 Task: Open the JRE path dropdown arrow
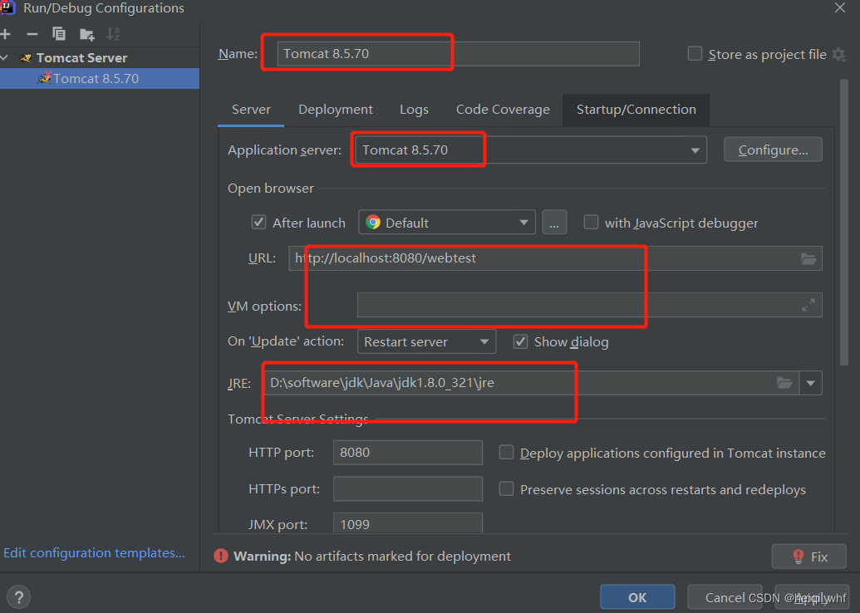pyautogui.click(x=811, y=383)
